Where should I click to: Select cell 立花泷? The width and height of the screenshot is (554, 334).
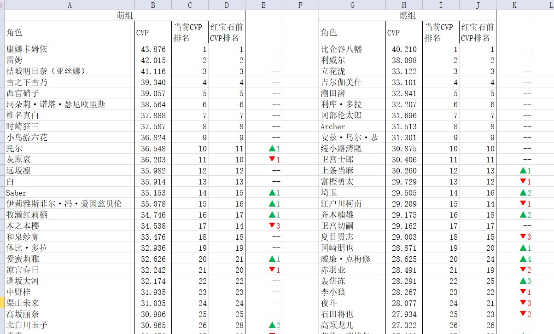352,71
